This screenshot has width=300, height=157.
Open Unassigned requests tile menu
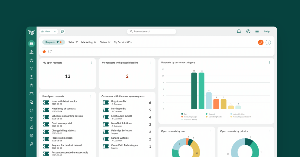click(x=90, y=96)
